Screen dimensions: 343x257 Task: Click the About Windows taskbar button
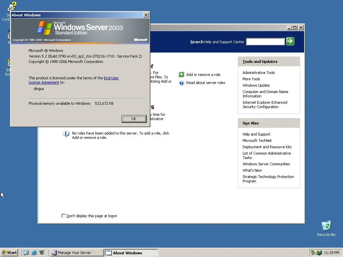click(x=131, y=253)
